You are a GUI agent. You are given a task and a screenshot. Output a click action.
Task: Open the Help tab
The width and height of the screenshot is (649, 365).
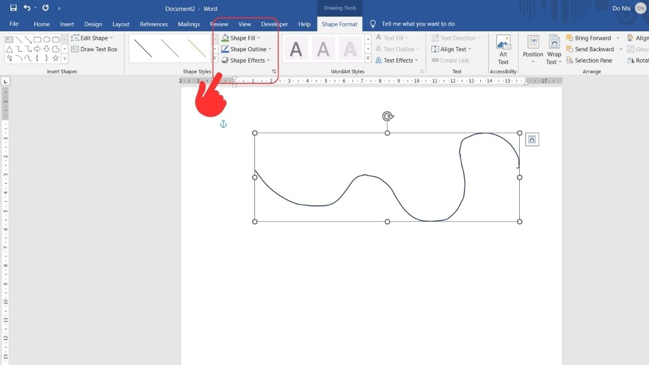click(304, 24)
